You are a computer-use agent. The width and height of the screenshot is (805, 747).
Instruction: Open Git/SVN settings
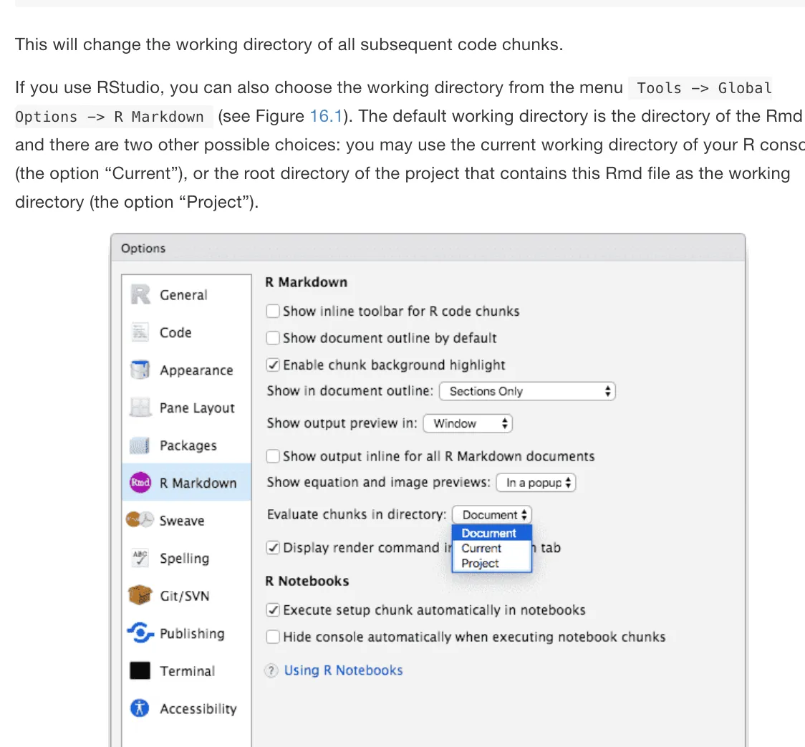pos(186,596)
